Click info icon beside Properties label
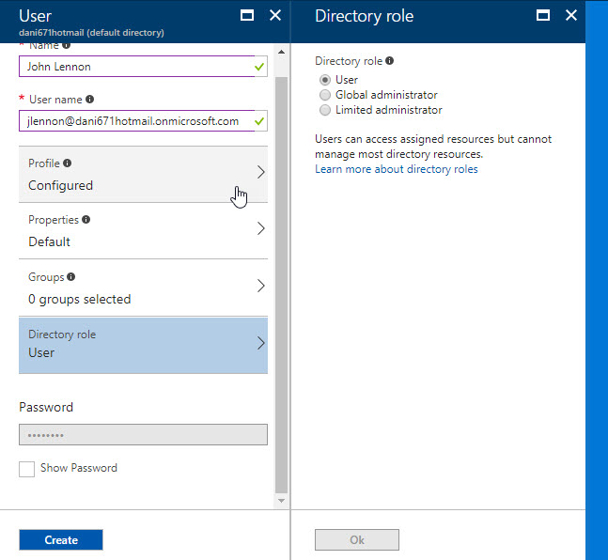The width and height of the screenshot is (608, 560). 86,220
